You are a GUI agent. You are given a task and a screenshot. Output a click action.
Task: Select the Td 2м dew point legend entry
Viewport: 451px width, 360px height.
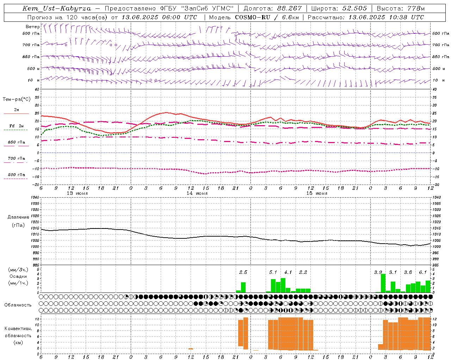[x=16, y=126]
